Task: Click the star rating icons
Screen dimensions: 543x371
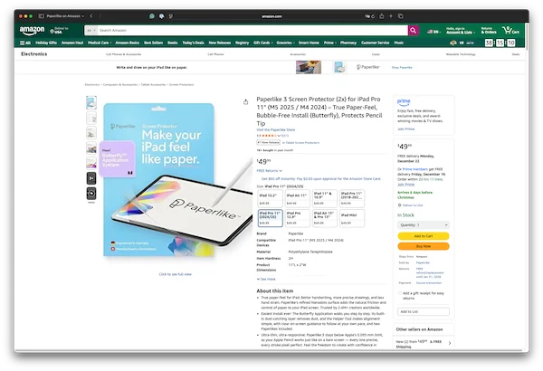Action: [270, 136]
